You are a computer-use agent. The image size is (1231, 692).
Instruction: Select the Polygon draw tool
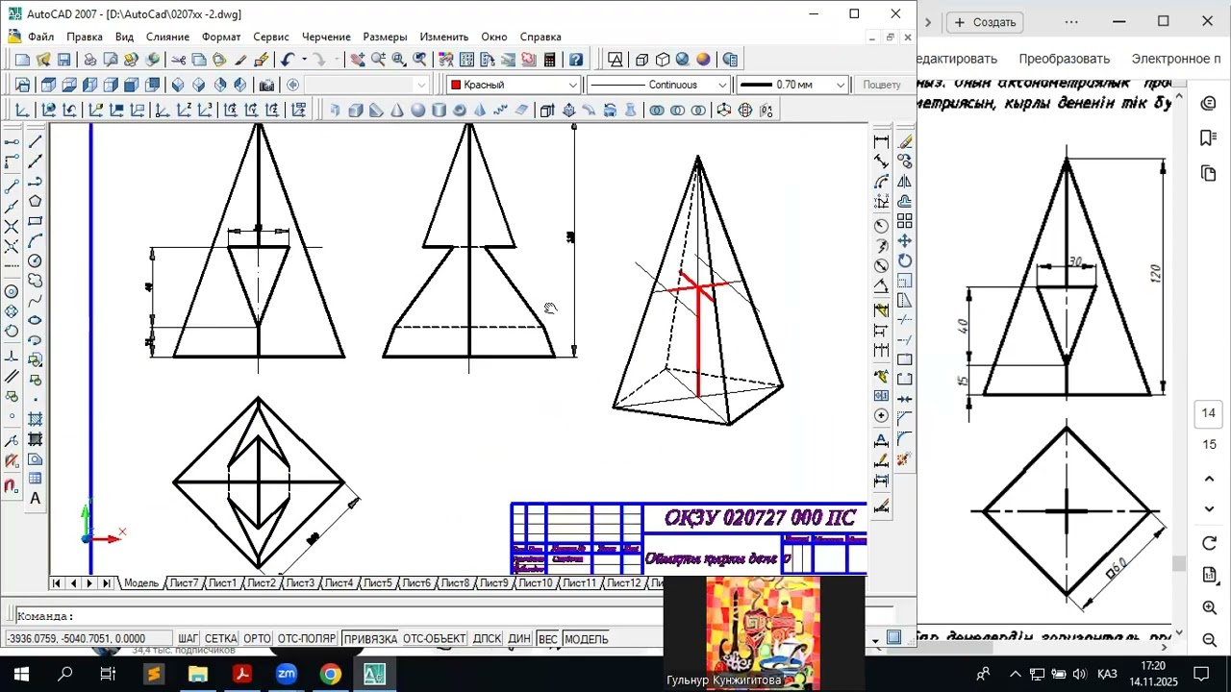coord(36,202)
